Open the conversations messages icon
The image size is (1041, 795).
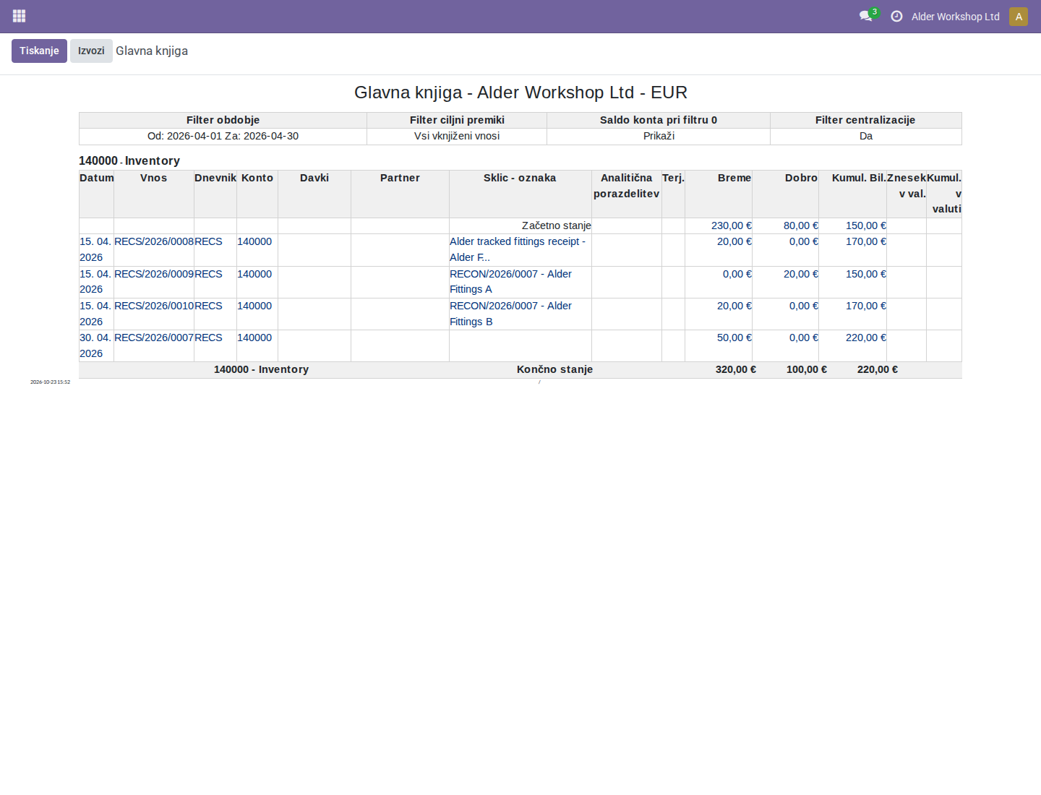click(x=865, y=16)
